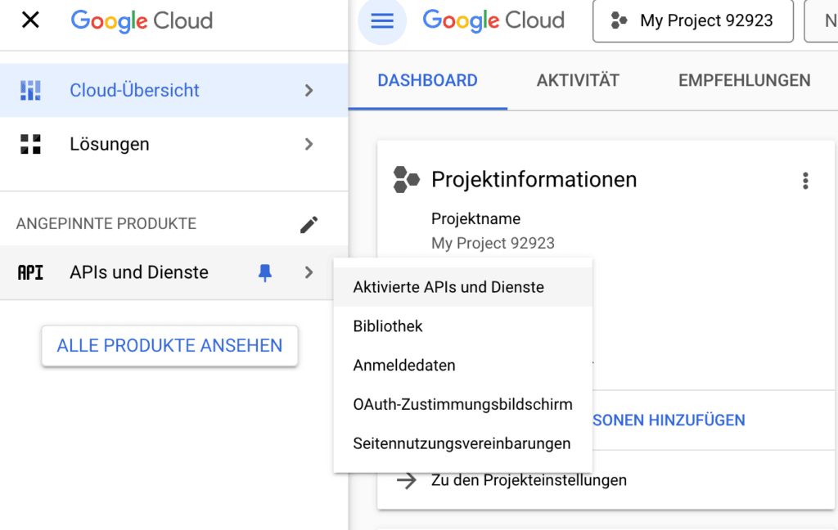Viewport: 838px width, 530px height.
Task: Click the Google Cloud logo in the header
Action: (x=493, y=20)
